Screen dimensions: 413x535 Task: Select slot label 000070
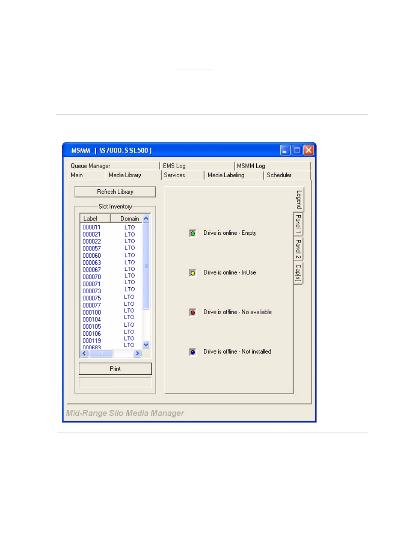coord(91,277)
